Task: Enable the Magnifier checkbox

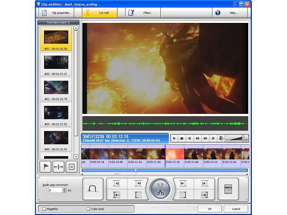Action: point(44,209)
